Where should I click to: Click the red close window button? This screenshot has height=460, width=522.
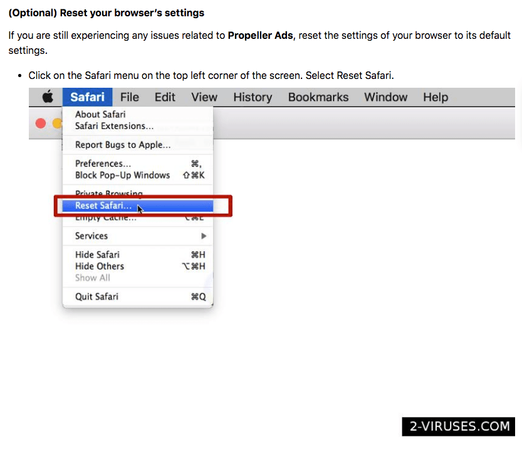[41, 123]
